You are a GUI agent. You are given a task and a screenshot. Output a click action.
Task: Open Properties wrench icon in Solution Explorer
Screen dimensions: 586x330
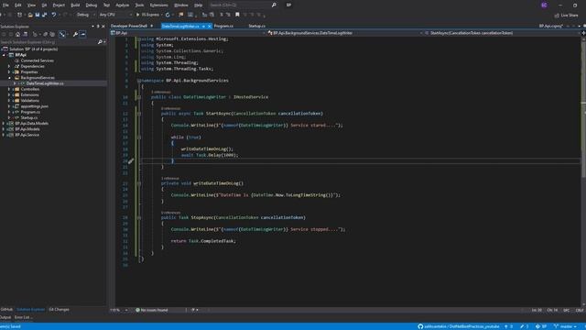75,34
